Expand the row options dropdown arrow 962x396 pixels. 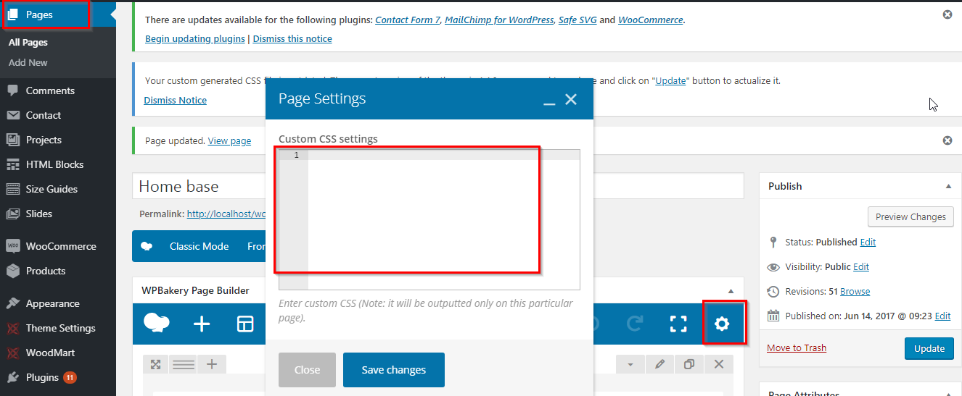(630, 364)
